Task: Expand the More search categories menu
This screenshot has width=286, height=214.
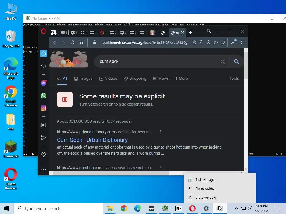Action: tap(182, 78)
